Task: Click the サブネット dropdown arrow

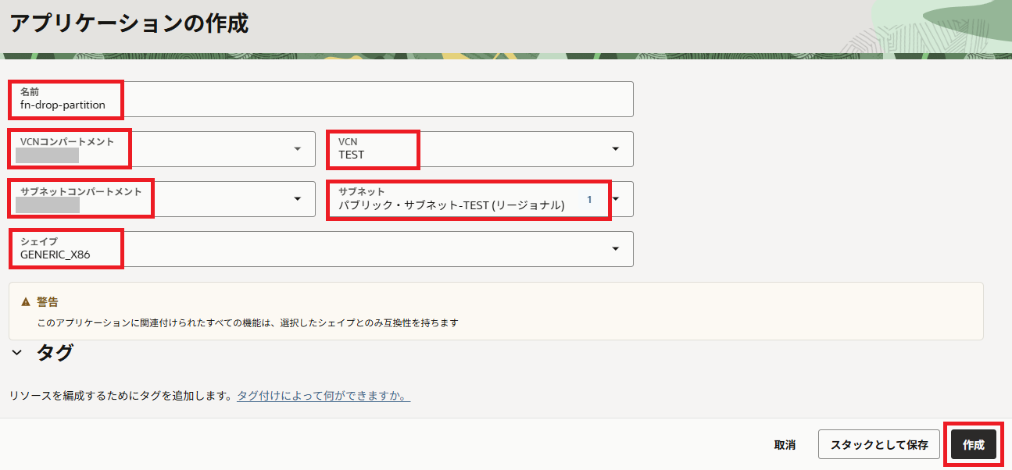Action: (x=616, y=199)
